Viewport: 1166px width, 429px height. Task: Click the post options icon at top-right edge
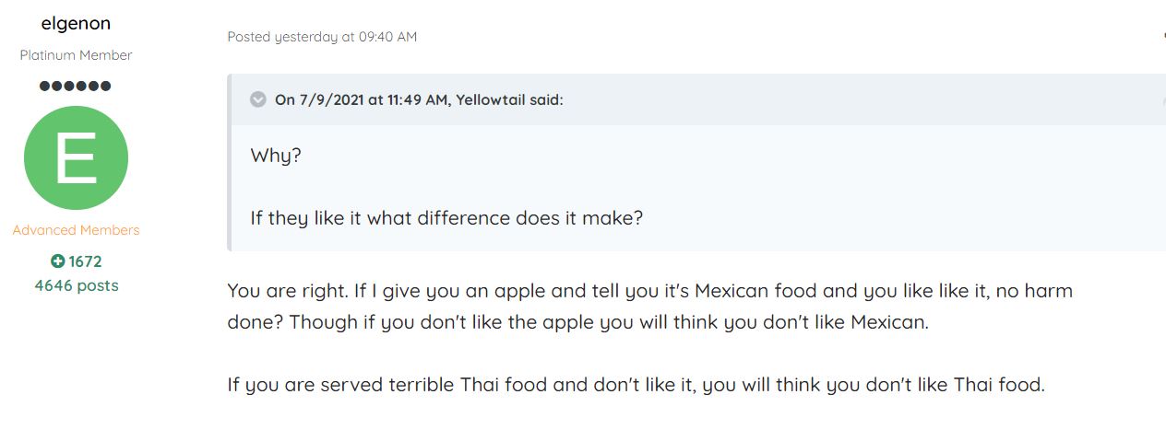pyautogui.click(x=1162, y=37)
